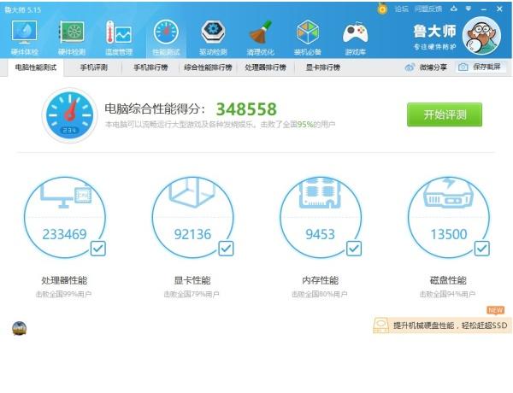Click the 保存截屏 save screenshot button

pyautogui.click(x=481, y=67)
